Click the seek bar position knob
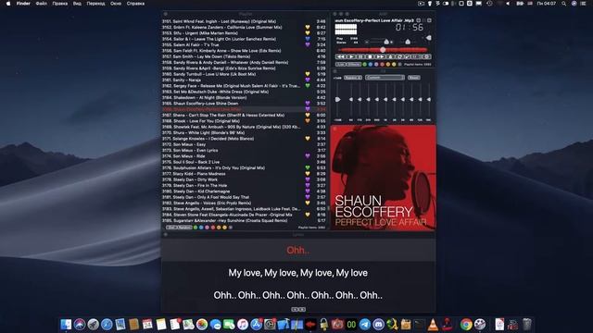 [x=383, y=49]
